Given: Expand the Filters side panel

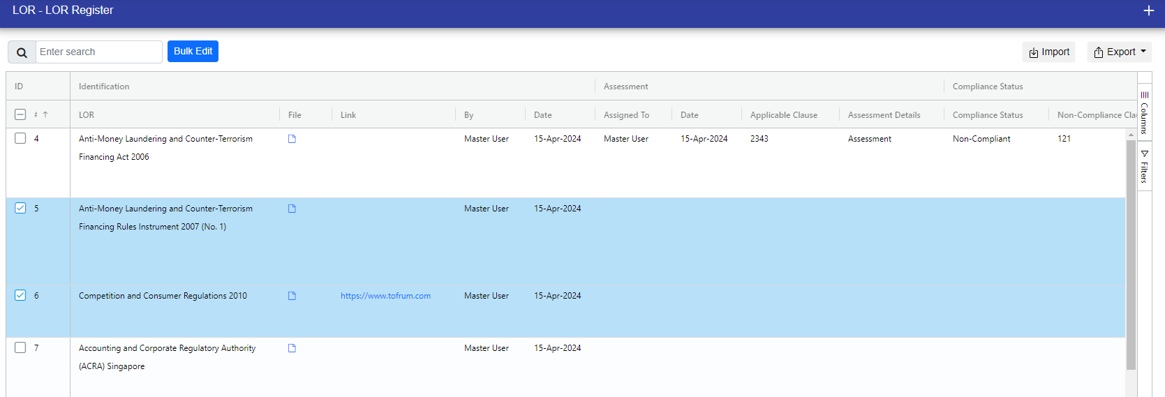Looking at the screenshot, I should point(1144,166).
